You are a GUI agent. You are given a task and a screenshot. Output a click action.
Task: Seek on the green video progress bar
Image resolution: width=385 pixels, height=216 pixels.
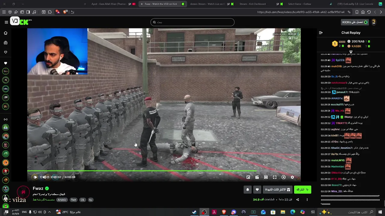[x=164, y=171]
